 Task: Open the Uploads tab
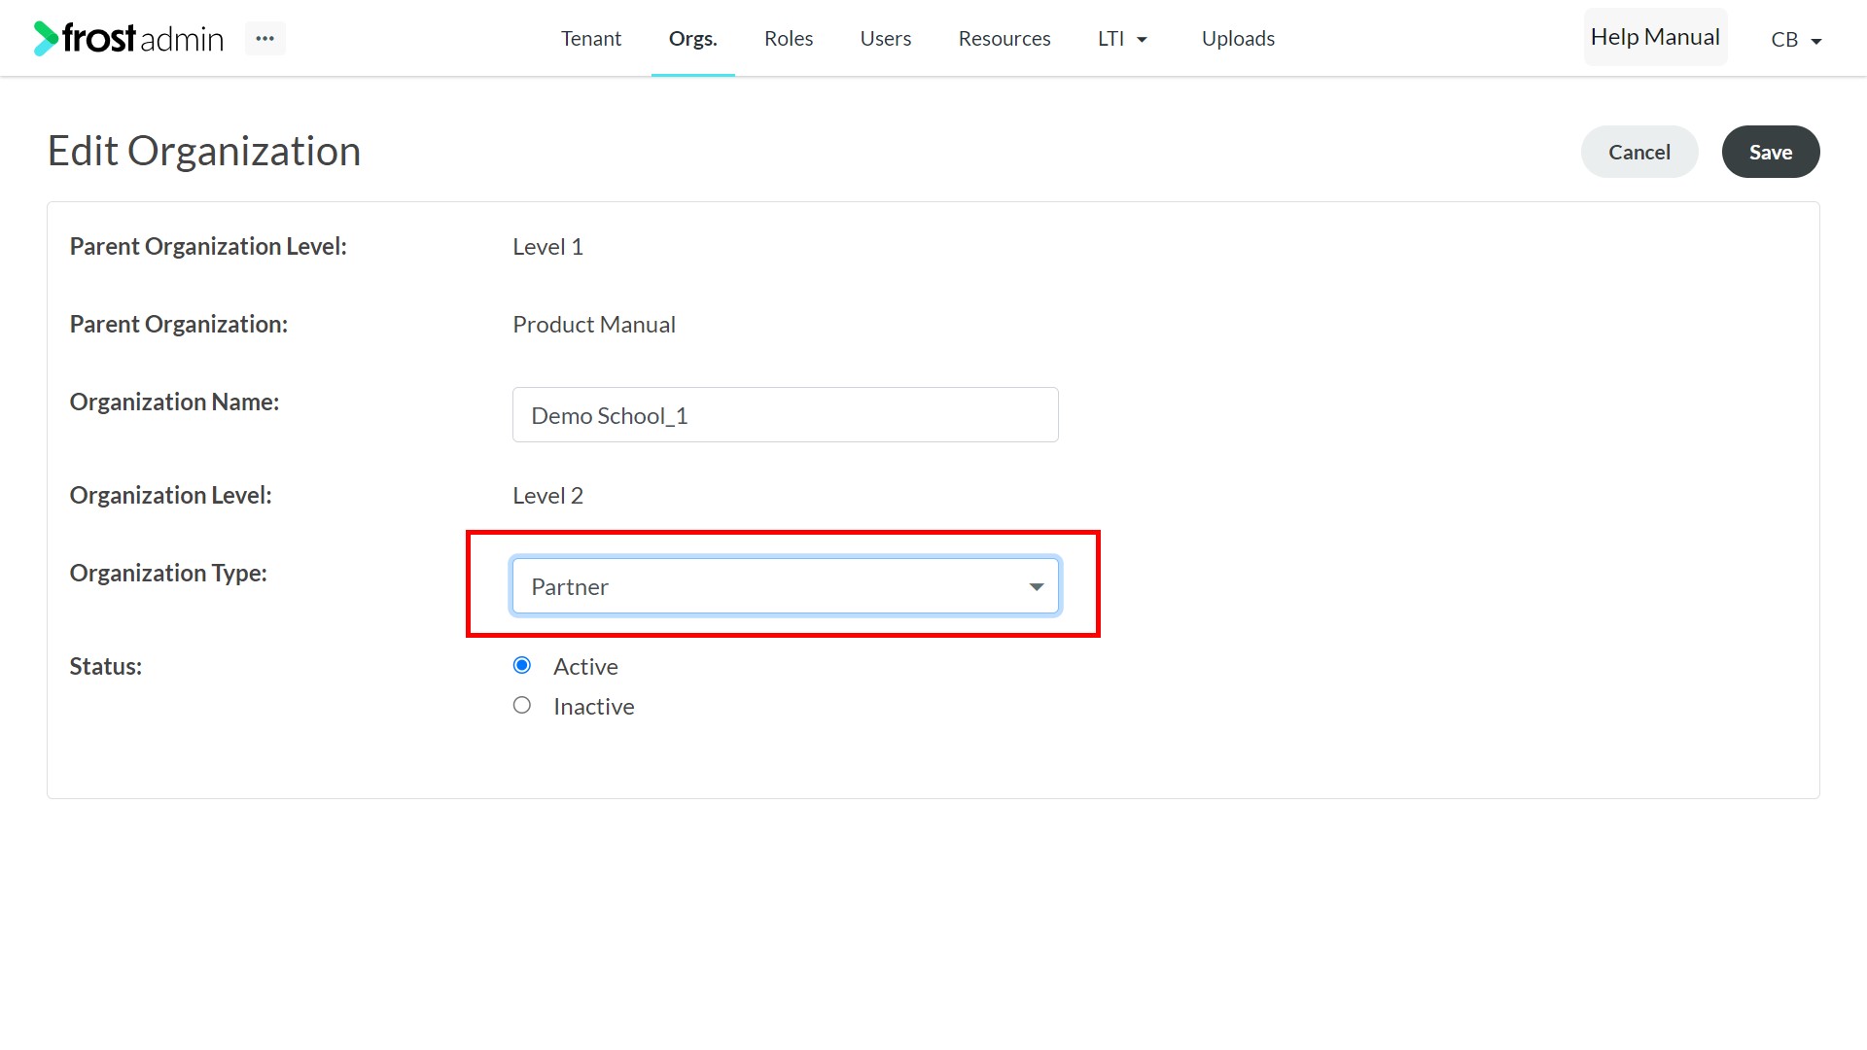[x=1238, y=38]
